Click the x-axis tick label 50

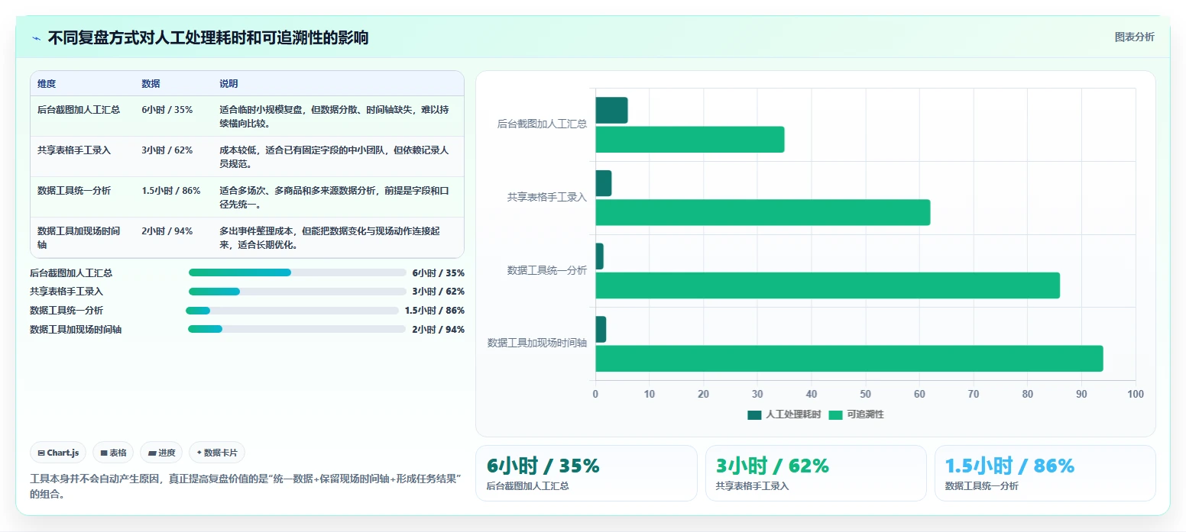[x=866, y=394]
